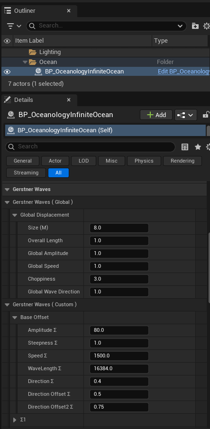Edit the Direction Offset2 Σ value
The image size is (210, 429).
[119, 407]
